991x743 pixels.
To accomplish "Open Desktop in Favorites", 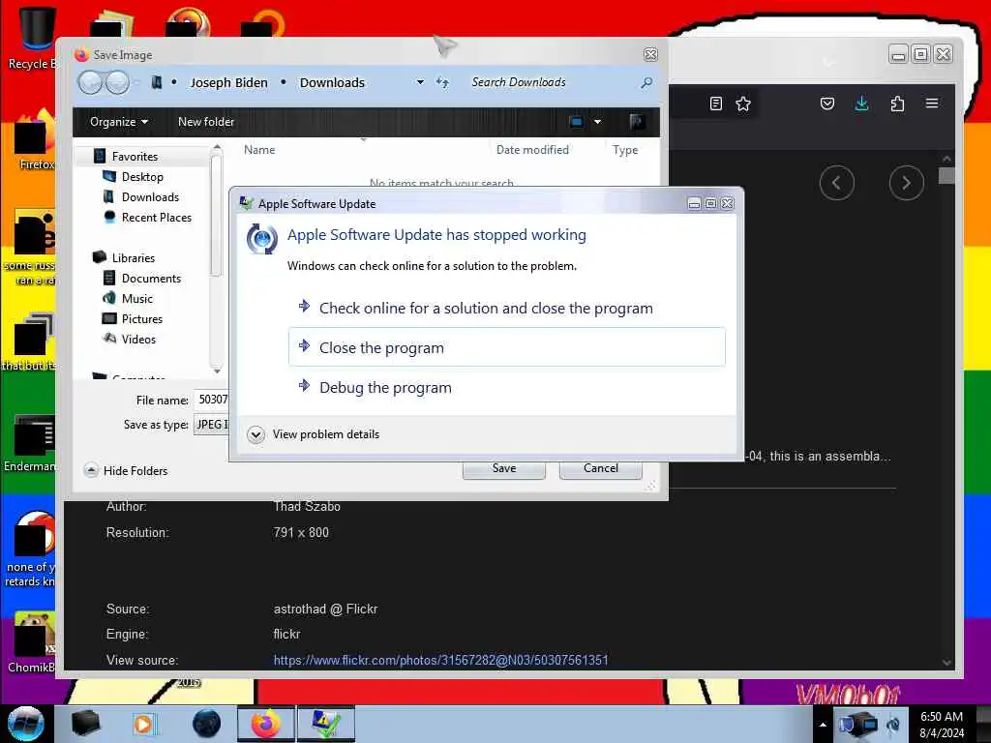I will [142, 177].
